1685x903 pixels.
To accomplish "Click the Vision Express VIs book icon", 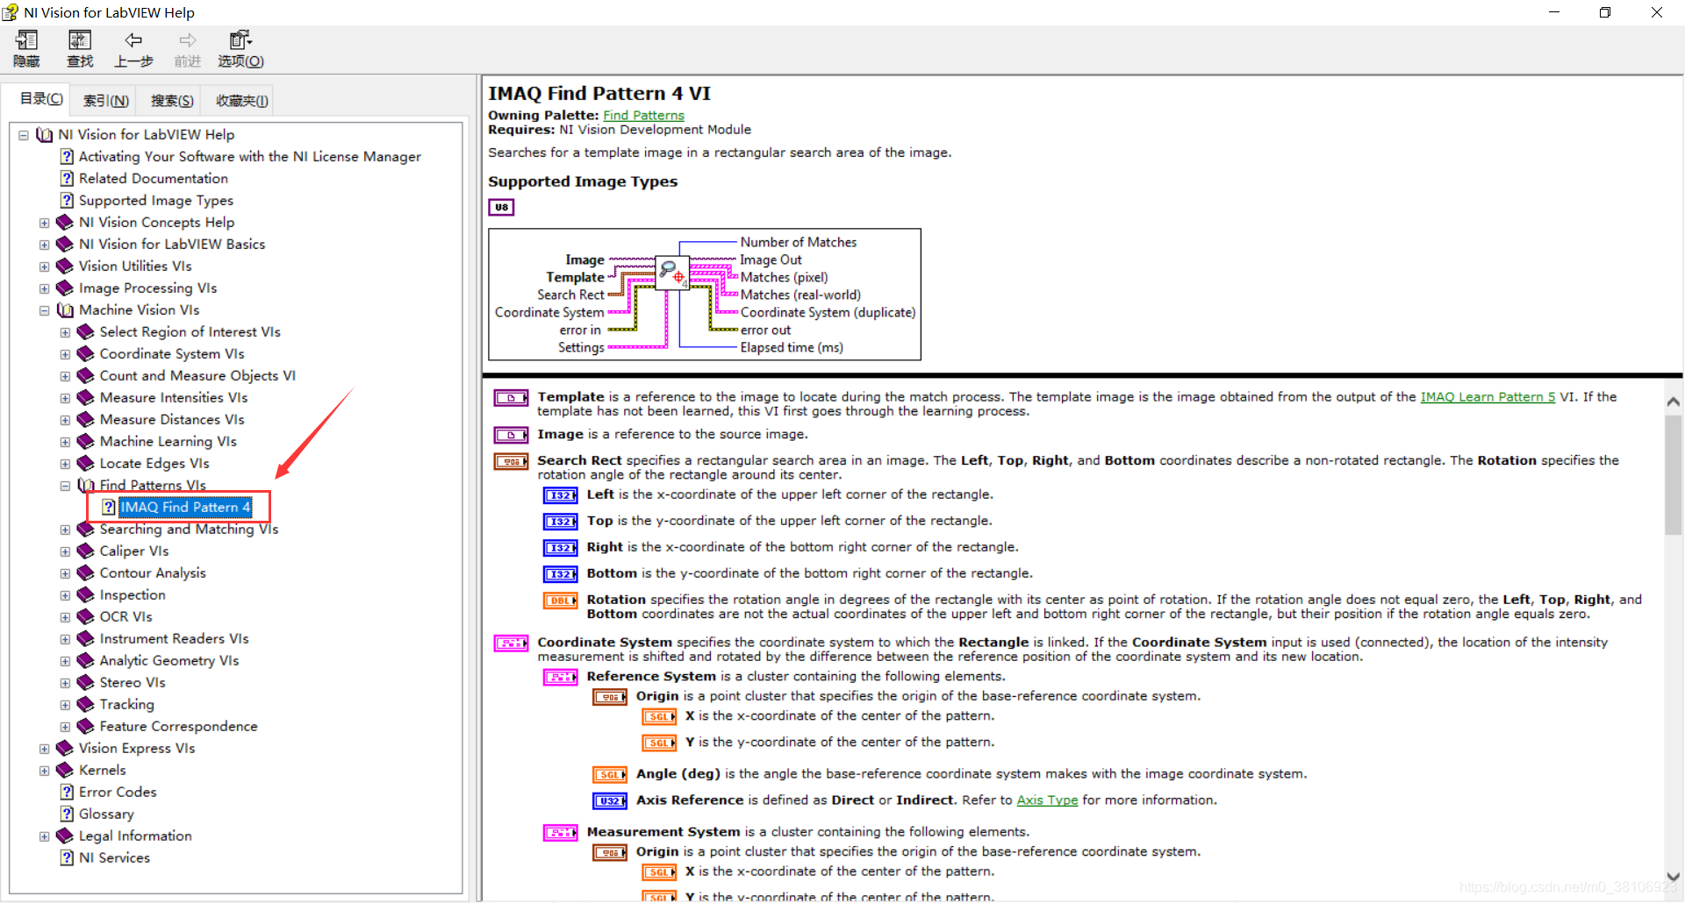I will [x=65, y=748].
